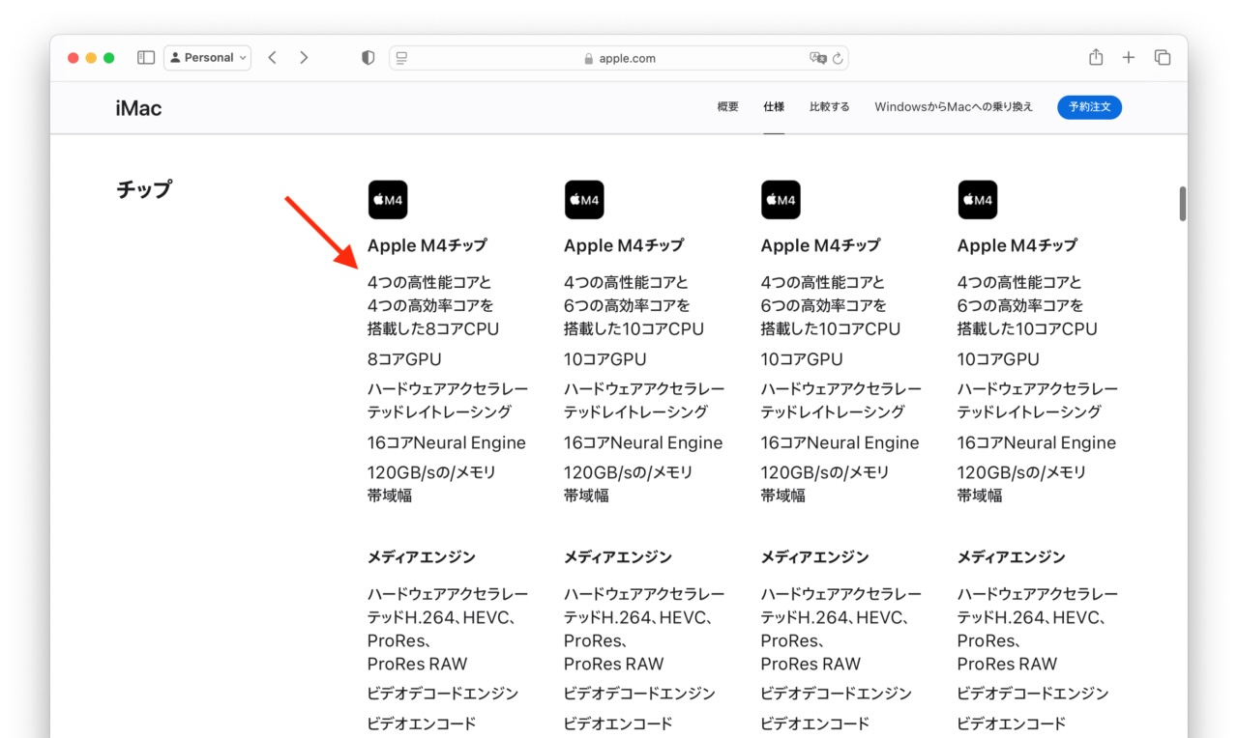Click the M4 chip icon in the second column
Viewport: 1238px width, 738px height.
(x=584, y=200)
